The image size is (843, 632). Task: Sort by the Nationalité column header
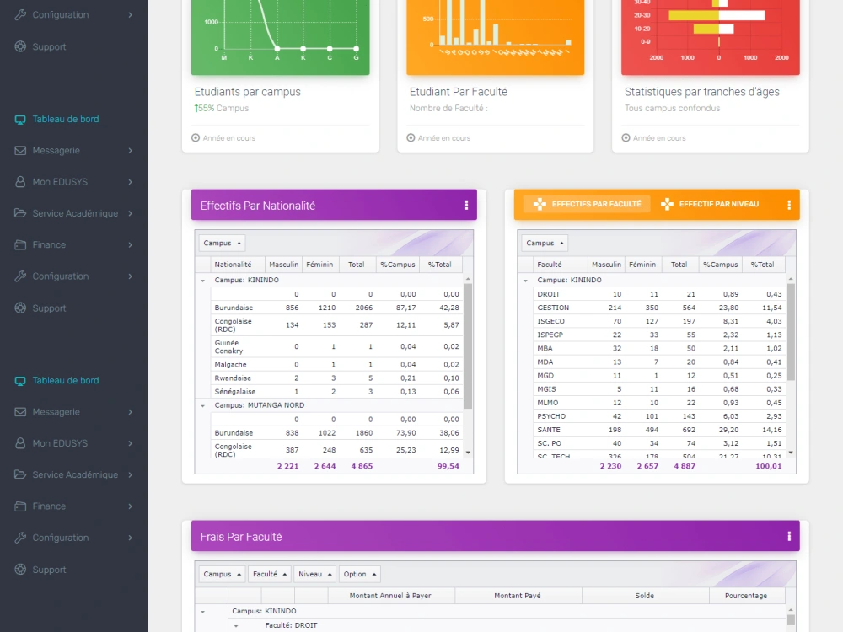238,265
